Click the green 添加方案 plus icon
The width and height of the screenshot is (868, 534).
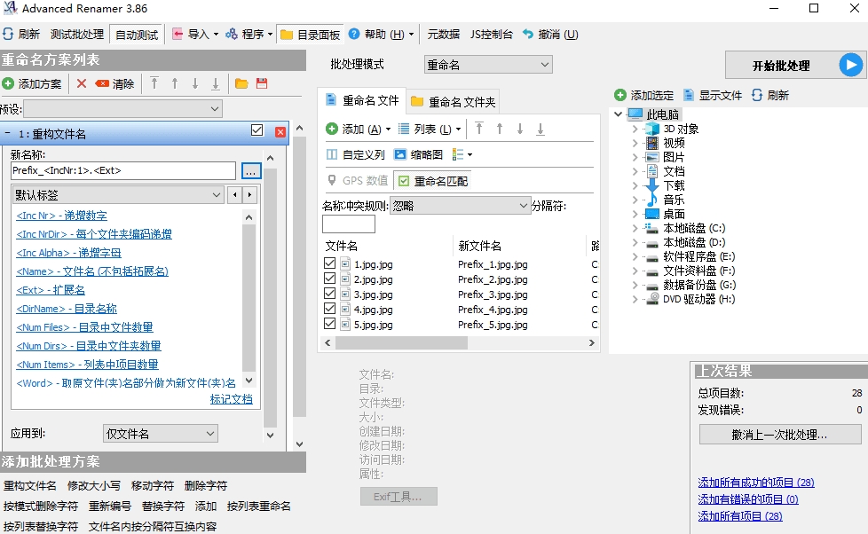pos(8,83)
